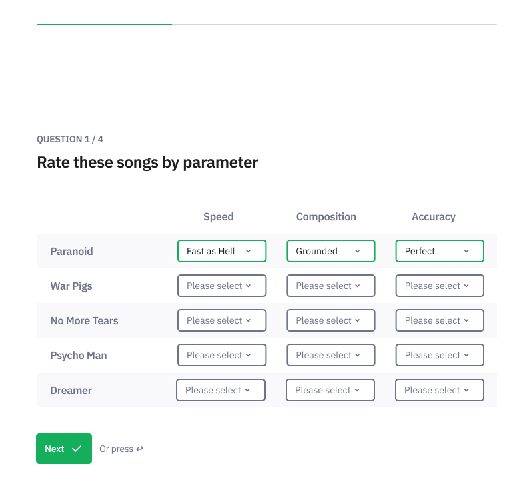Click the checkmark icon on Next button
The width and height of the screenshot is (527, 494).
click(x=77, y=449)
